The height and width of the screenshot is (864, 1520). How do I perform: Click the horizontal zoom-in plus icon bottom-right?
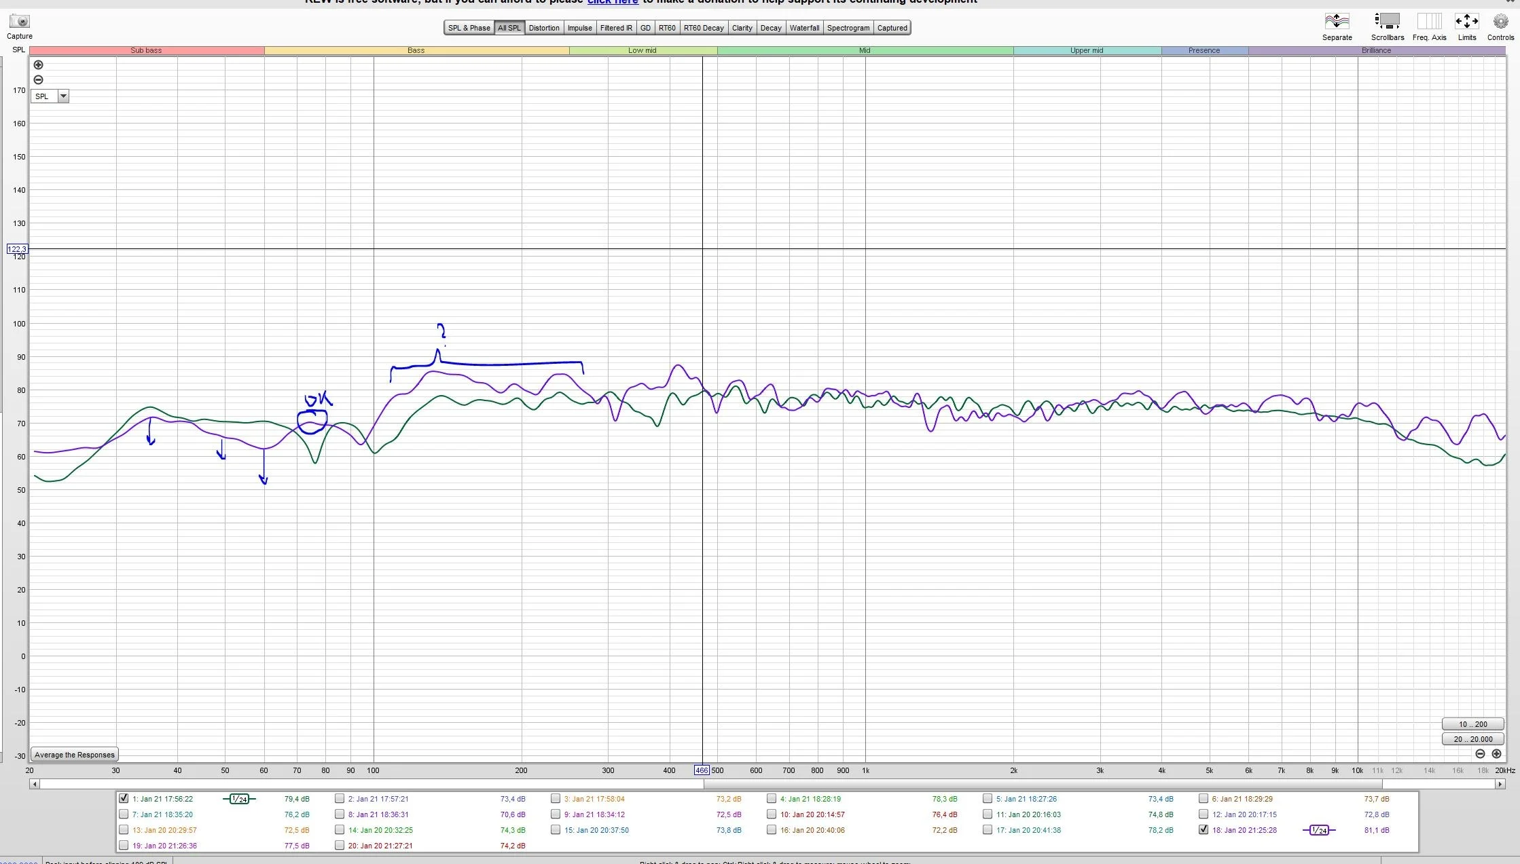(x=1496, y=753)
